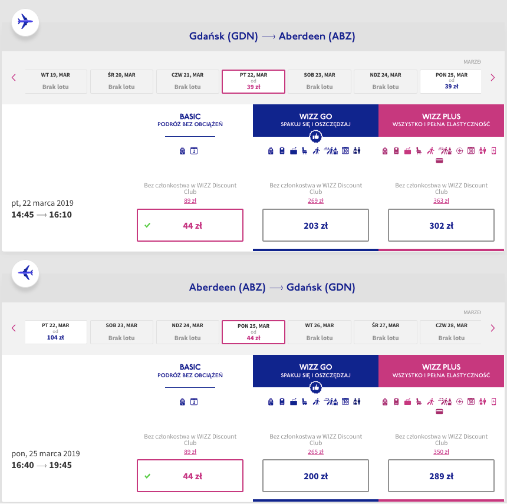The image size is (507, 504).
Task: Click the airplane icon above the Aberdeen to Gdańsk route
Action: pos(25,274)
